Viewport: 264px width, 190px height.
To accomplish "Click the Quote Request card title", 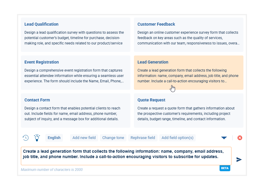I will (151, 100).
